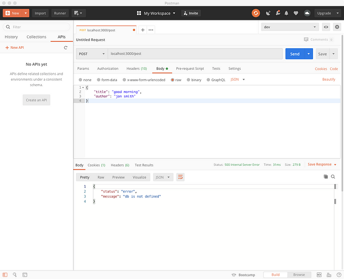344x279 pixels.
Task: Open the Save Response dropdown
Action: tap(322, 164)
